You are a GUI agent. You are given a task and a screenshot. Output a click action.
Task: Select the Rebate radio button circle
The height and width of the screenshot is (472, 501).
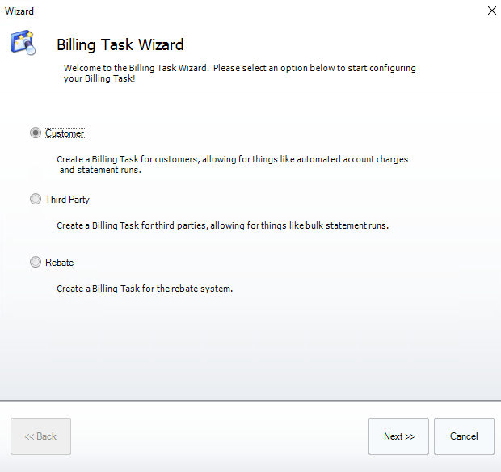[36, 262]
